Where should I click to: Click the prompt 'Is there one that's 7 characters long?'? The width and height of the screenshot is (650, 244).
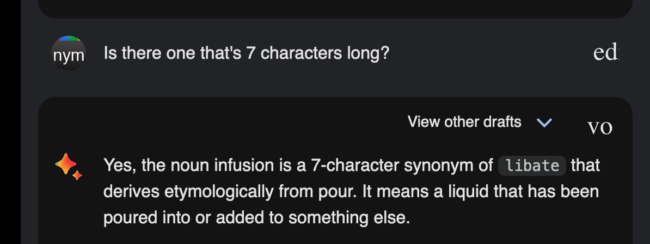coord(246,53)
